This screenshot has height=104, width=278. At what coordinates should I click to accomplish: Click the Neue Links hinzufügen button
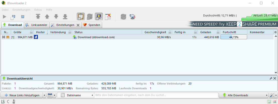22,95
